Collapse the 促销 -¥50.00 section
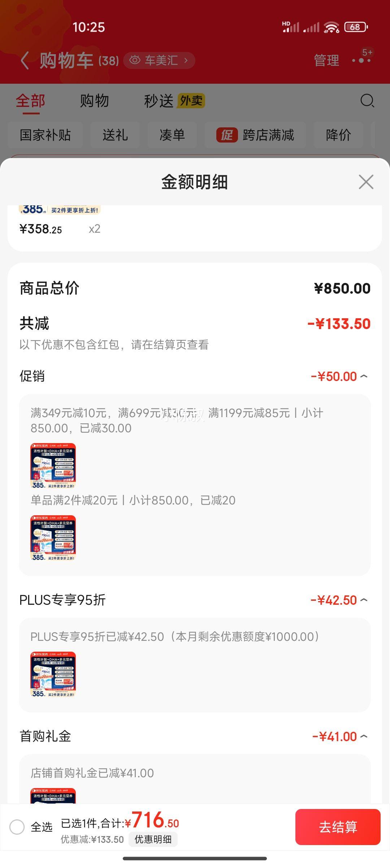 pos(364,376)
